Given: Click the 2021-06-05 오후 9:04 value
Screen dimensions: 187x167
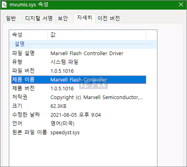Looking at the screenshot, I should pos(76,115).
